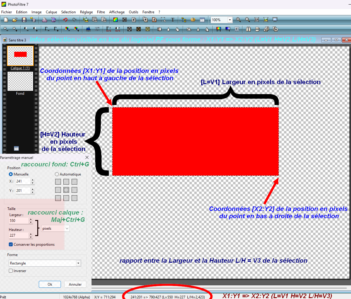Choose the top-right anchor position box
Screen dimensions: 351x299
74,182
